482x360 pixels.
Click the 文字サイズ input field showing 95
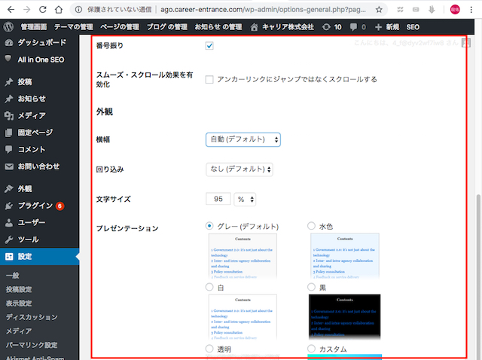pos(218,200)
